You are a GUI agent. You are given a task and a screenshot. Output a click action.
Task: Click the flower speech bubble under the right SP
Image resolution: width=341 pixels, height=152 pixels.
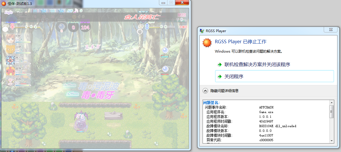pyautogui.click(x=140, y=32)
